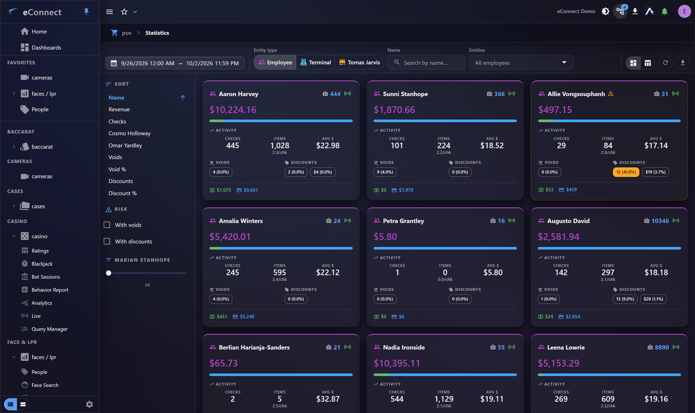
Task: Select the Tomas Jarvis entity type
Action: pos(359,63)
